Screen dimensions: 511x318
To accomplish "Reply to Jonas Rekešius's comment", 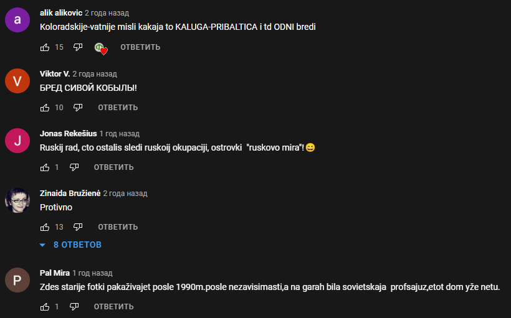I will click(114, 167).
